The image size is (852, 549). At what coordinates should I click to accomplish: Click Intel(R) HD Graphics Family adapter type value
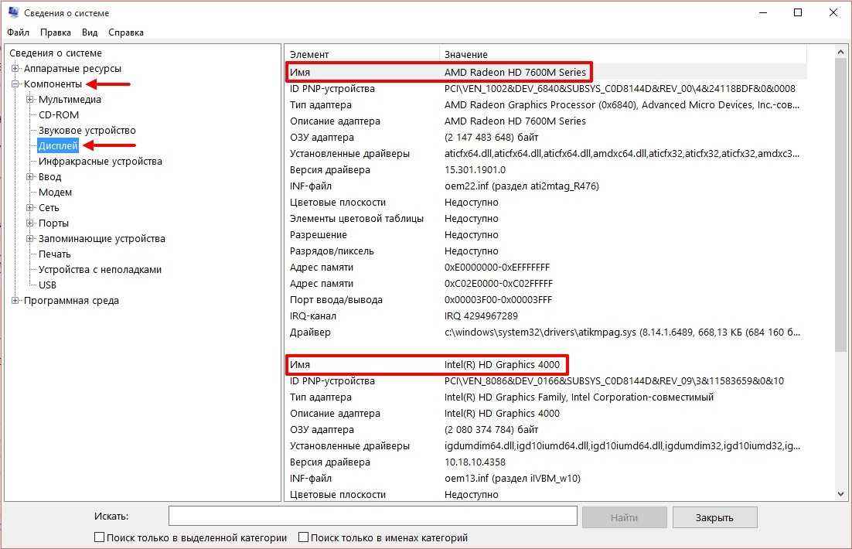coord(578,397)
